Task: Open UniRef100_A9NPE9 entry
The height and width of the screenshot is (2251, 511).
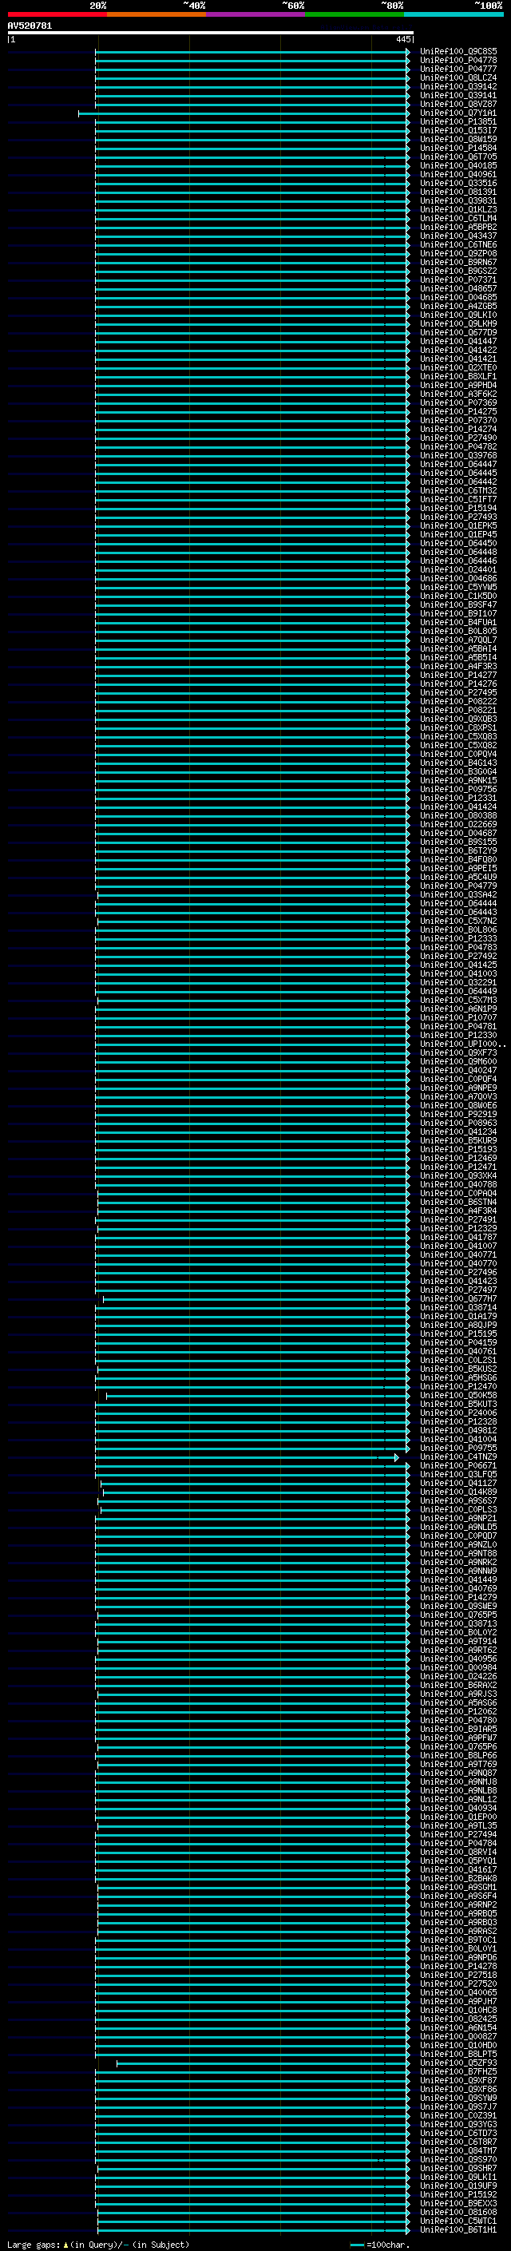Action: 458,1088
